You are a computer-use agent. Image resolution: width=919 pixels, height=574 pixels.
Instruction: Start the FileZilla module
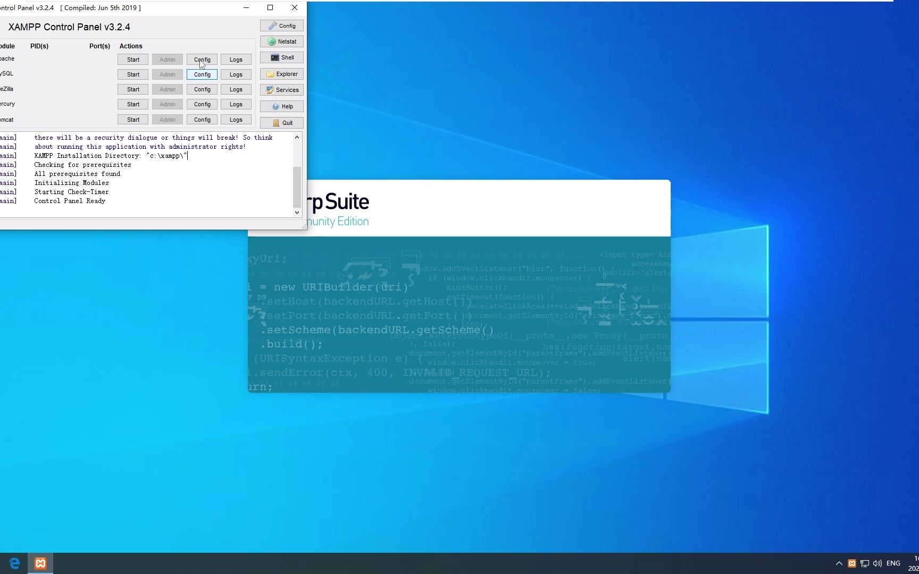(x=133, y=89)
